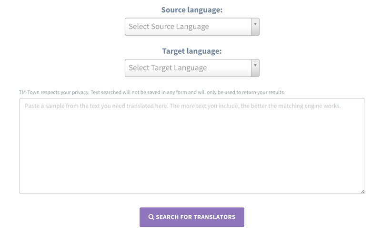Open the Select Source Language combo box
Screen dimensions: 381x240
pos(188,27)
